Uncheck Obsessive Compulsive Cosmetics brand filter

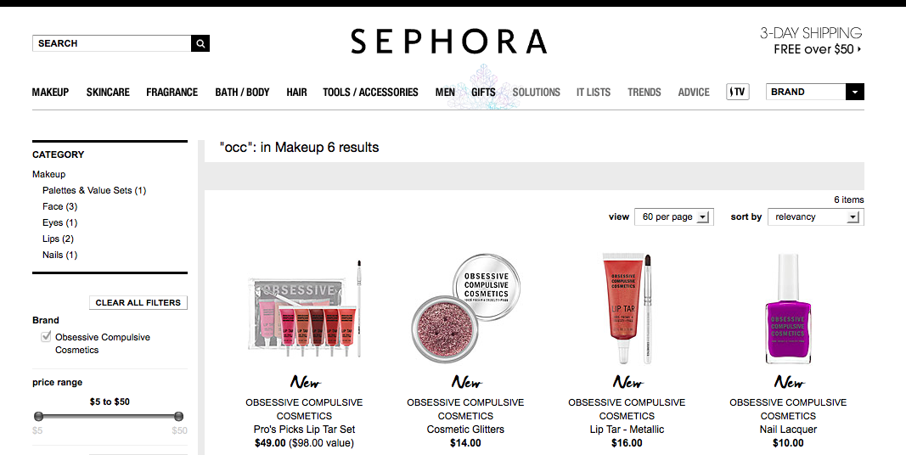46,337
